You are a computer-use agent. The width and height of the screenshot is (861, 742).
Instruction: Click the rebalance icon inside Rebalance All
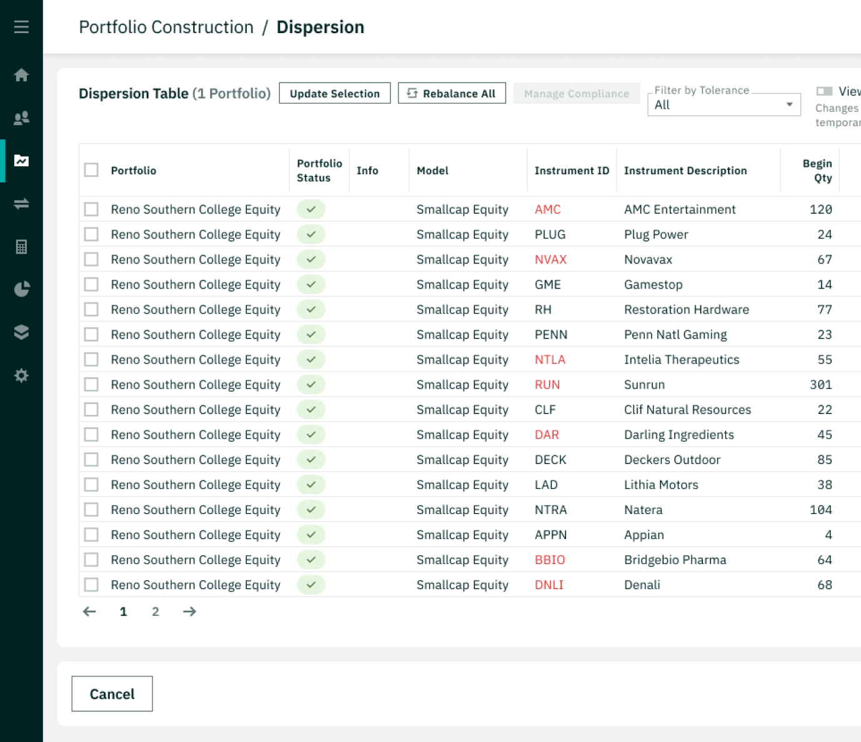[412, 92]
